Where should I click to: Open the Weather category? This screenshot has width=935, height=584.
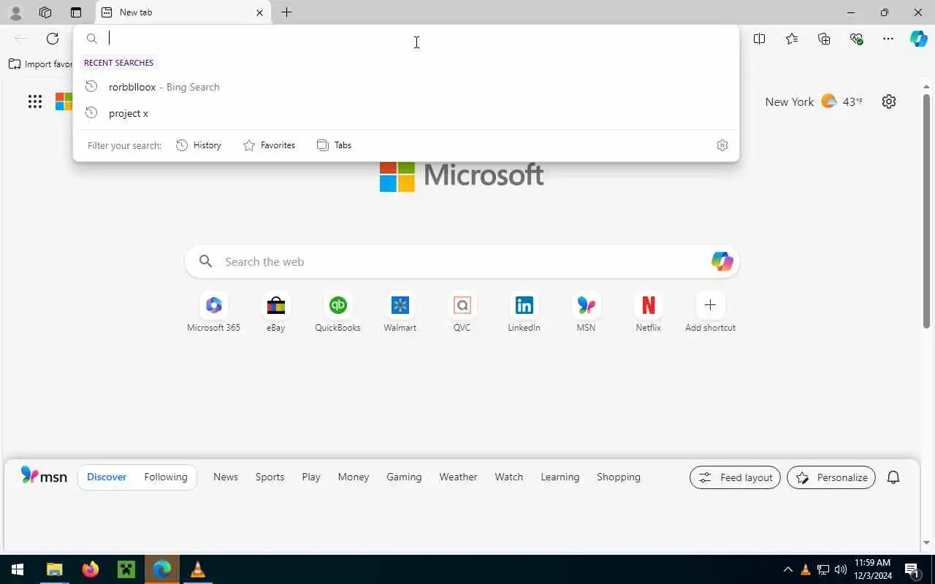click(458, 477)
